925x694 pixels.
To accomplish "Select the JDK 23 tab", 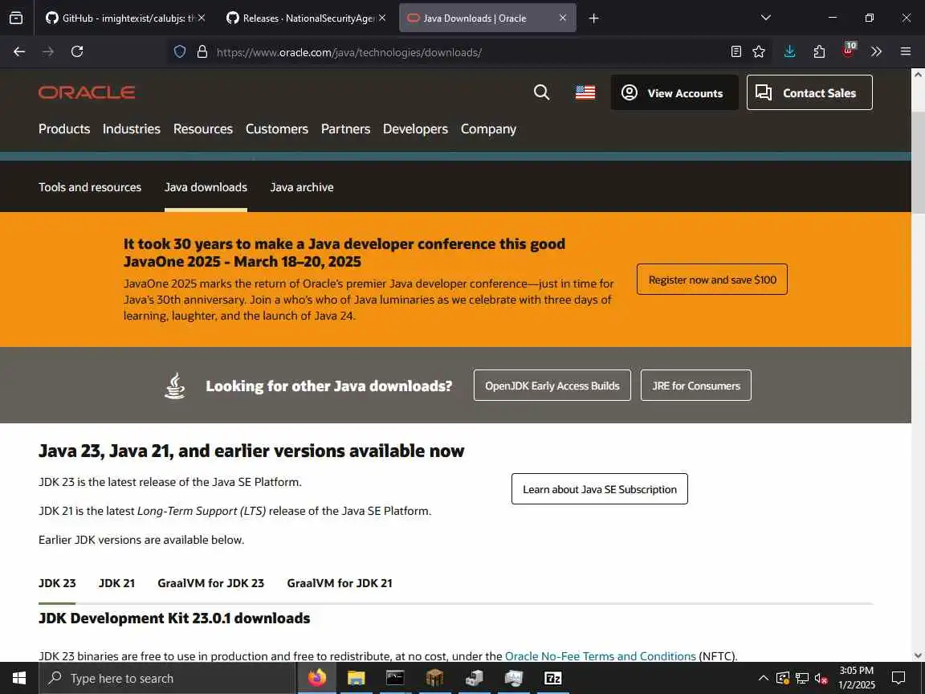I will point(57,583).
